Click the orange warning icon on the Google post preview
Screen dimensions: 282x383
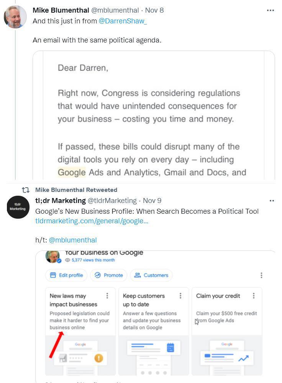(x=99, y=358)
